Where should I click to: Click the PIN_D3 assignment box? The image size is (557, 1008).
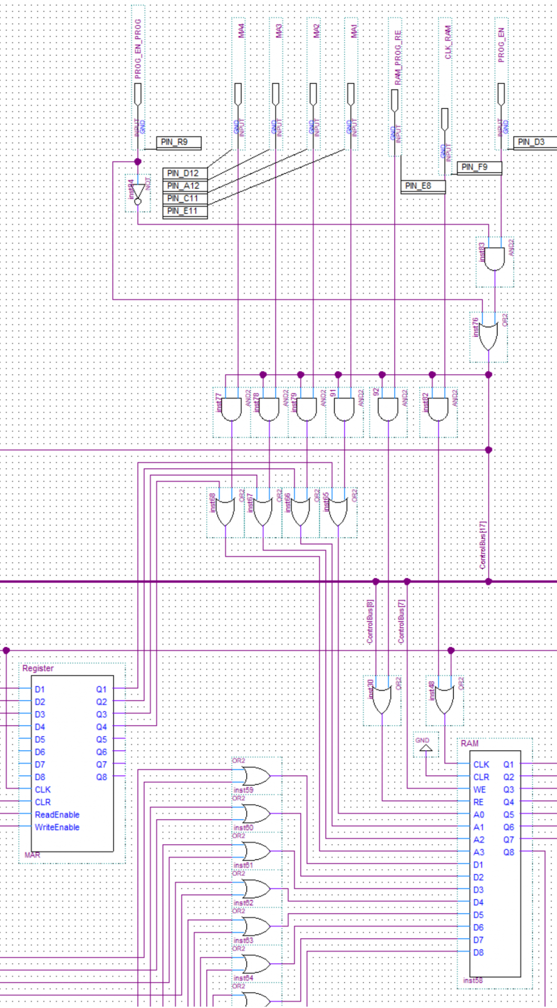pos(535,143)
